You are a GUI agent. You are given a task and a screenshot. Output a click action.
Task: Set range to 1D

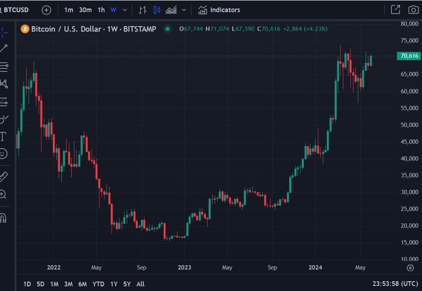[27, 284]
